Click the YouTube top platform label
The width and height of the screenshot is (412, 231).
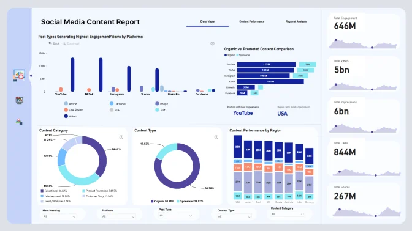(243, 113)
